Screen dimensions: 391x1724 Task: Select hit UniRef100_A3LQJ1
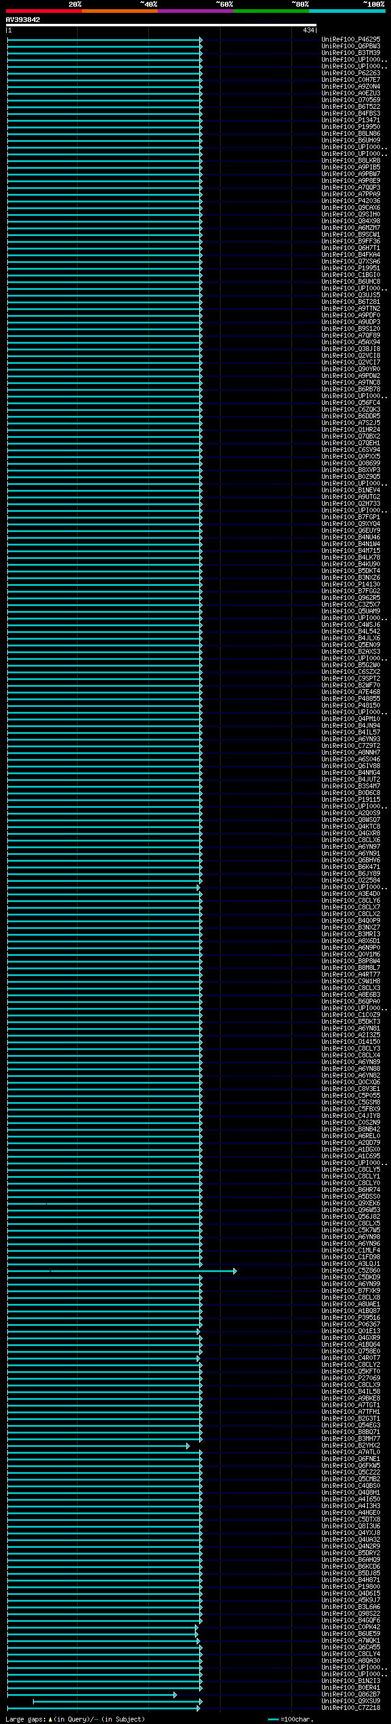click(x=351, y=1263)
